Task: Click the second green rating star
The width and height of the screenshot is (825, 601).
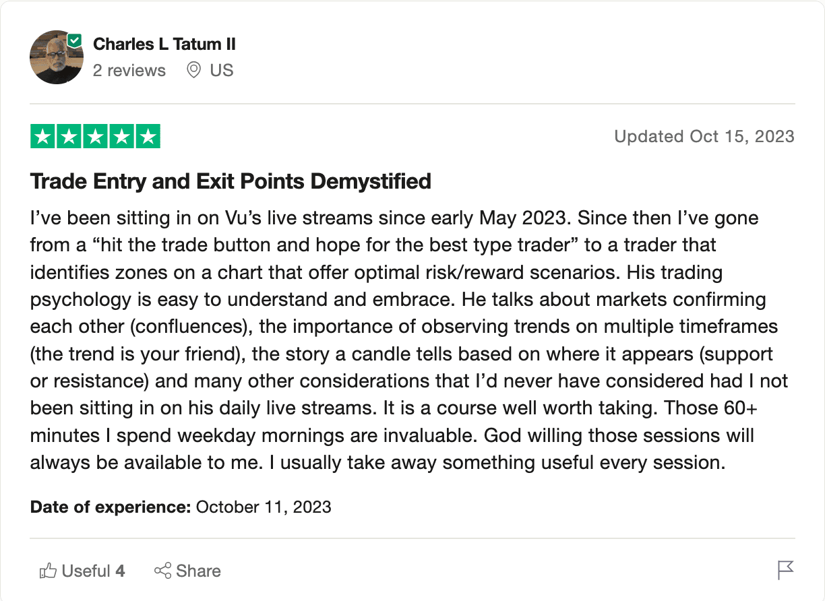Action: [69, 137]
